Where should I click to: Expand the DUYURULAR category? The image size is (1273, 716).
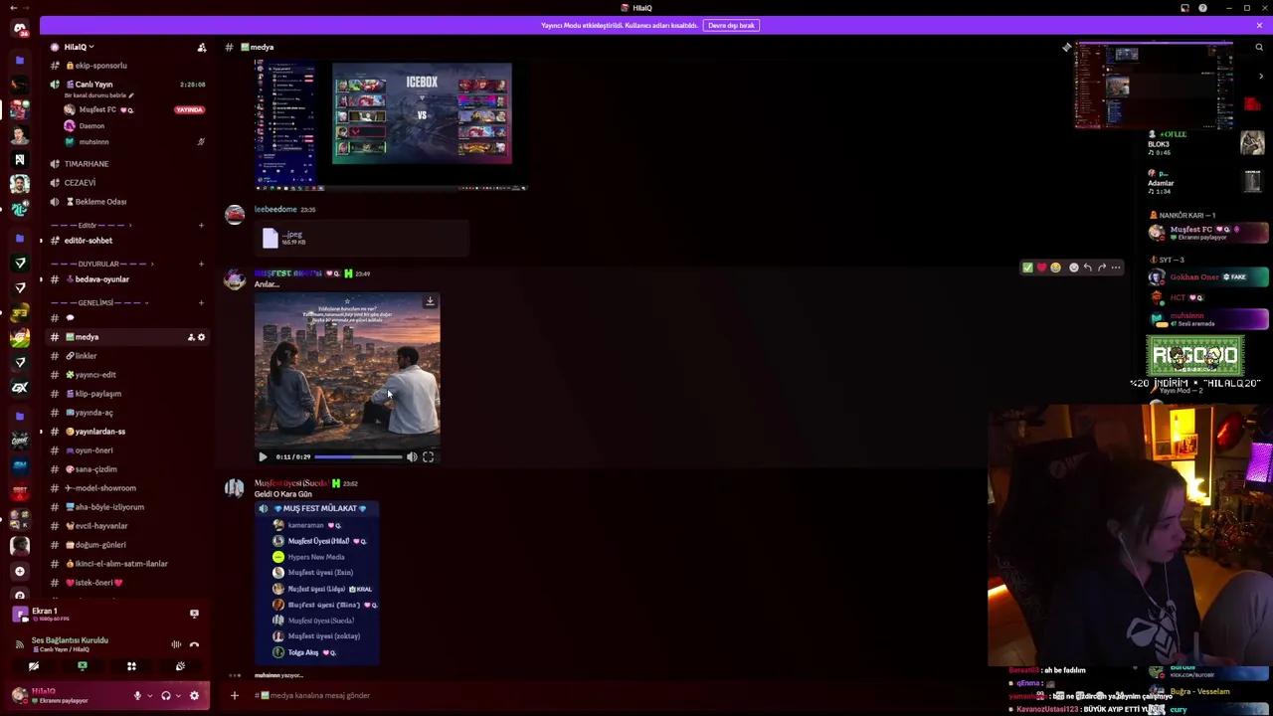(x=98, y=264)
